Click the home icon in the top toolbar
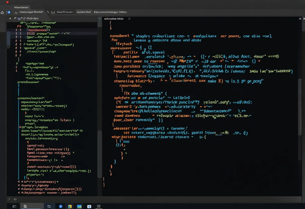Screen dimensions: 305x209 click(2, 12)
